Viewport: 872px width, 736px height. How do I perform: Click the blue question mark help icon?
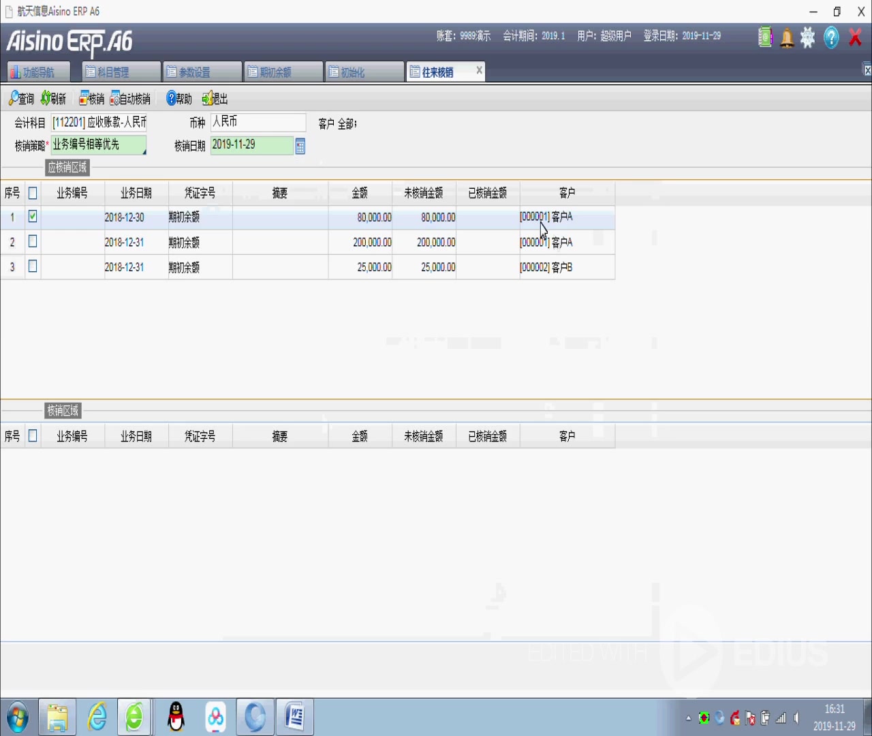click(831, 37)
